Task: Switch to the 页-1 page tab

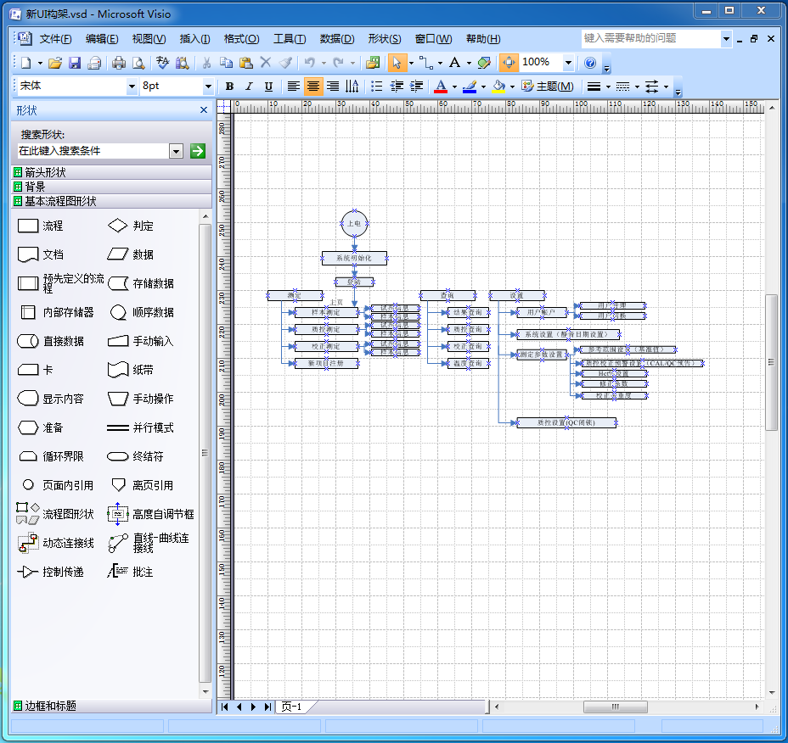Action: click(291, 707)
